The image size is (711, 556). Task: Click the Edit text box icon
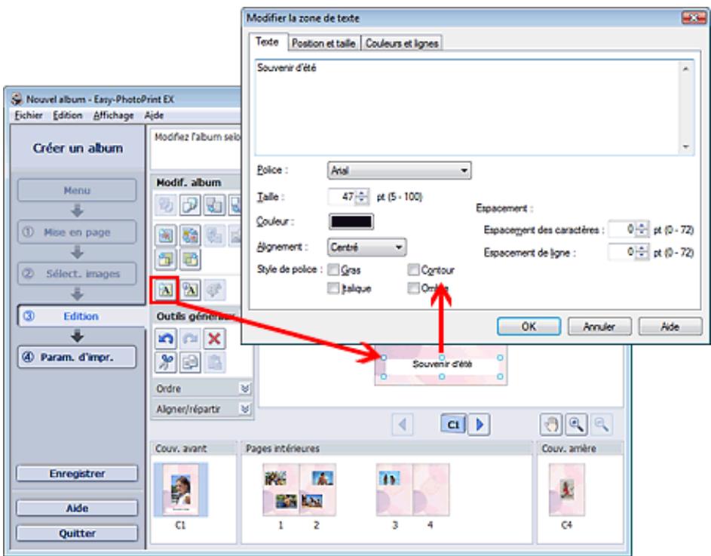(191, 290)
